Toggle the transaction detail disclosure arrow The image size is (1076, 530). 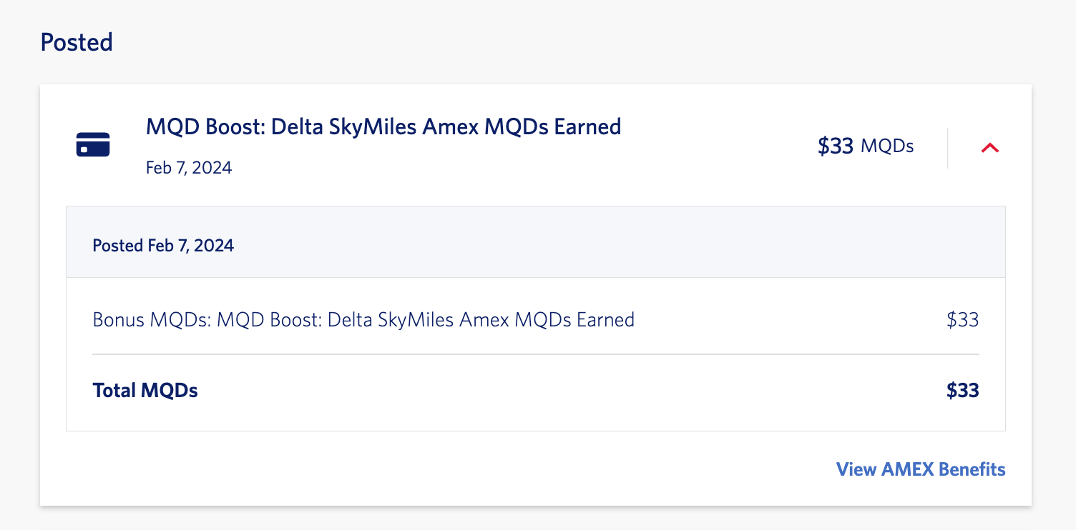(991, 148)
